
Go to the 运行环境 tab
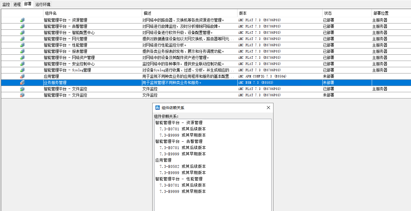(x=43, y=4)
